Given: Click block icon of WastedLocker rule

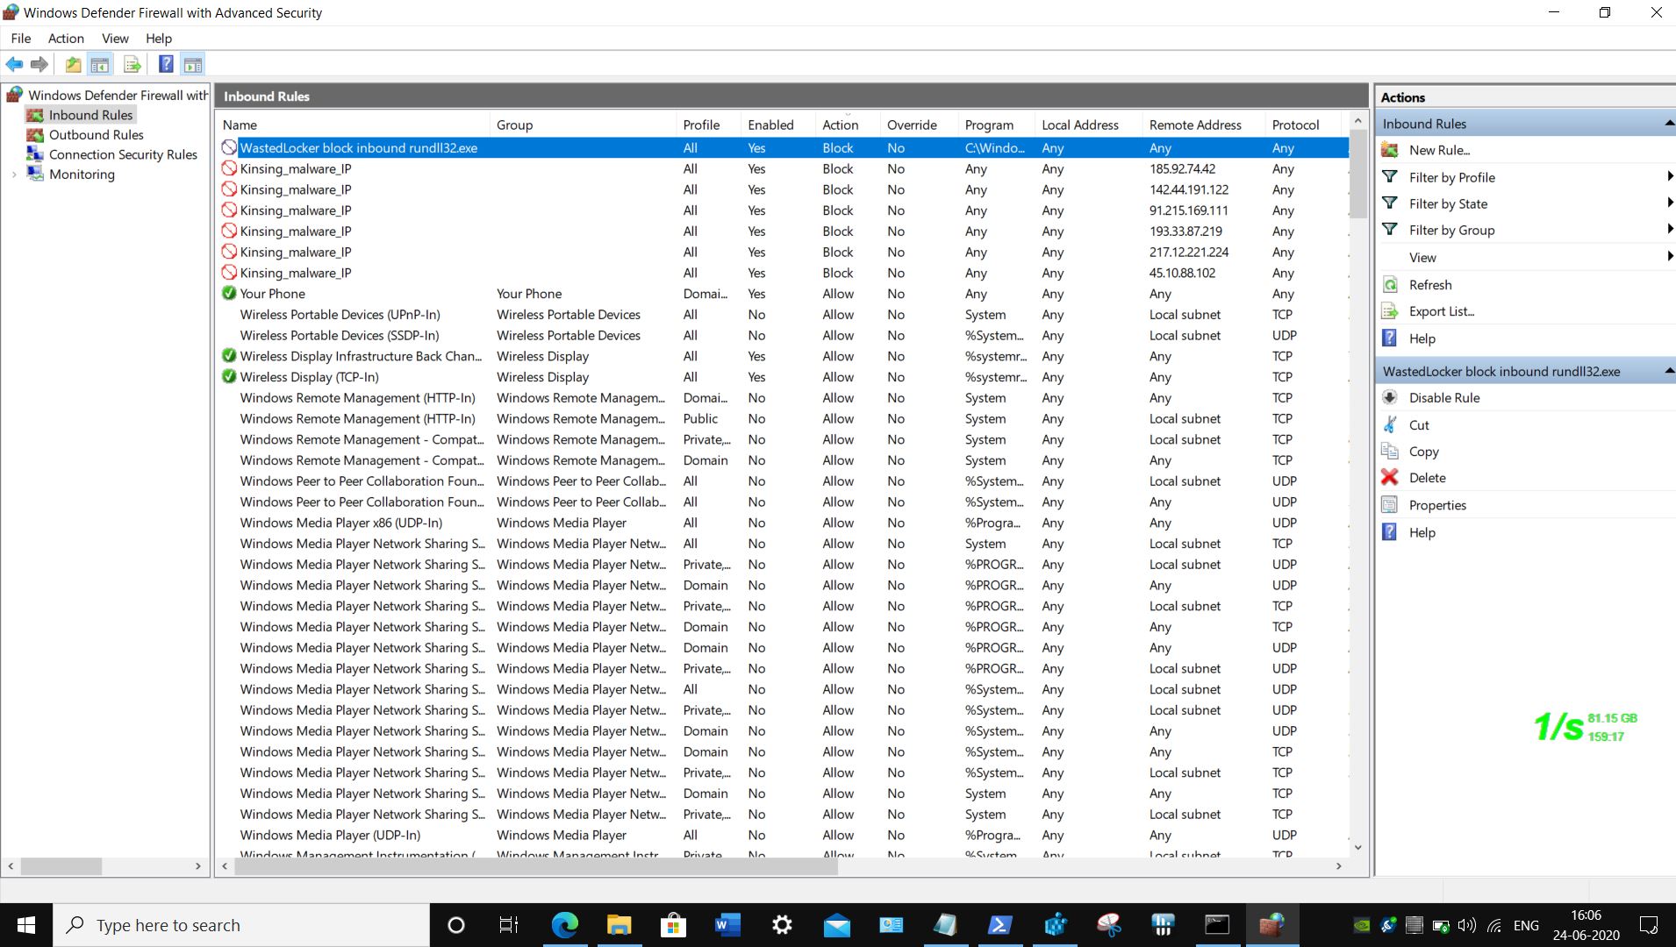Looking at the screenshot, I should point(229,147).
